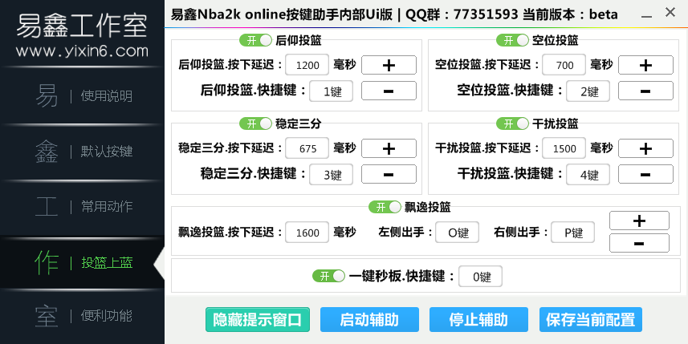Screen dimensions: 688x344
Task: Switch off the 飘逸投篮 toggle
Action: 385,207
